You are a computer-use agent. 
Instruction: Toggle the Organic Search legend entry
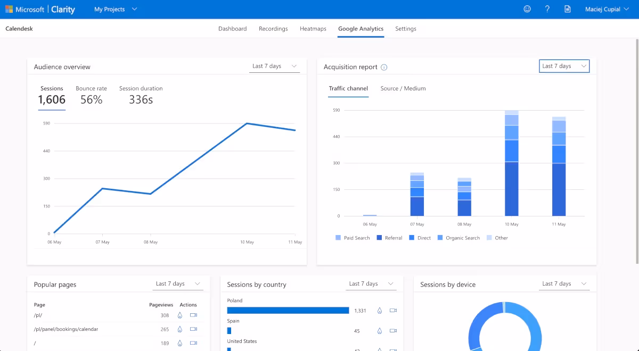pyautogui.click(x=458, y=238)
